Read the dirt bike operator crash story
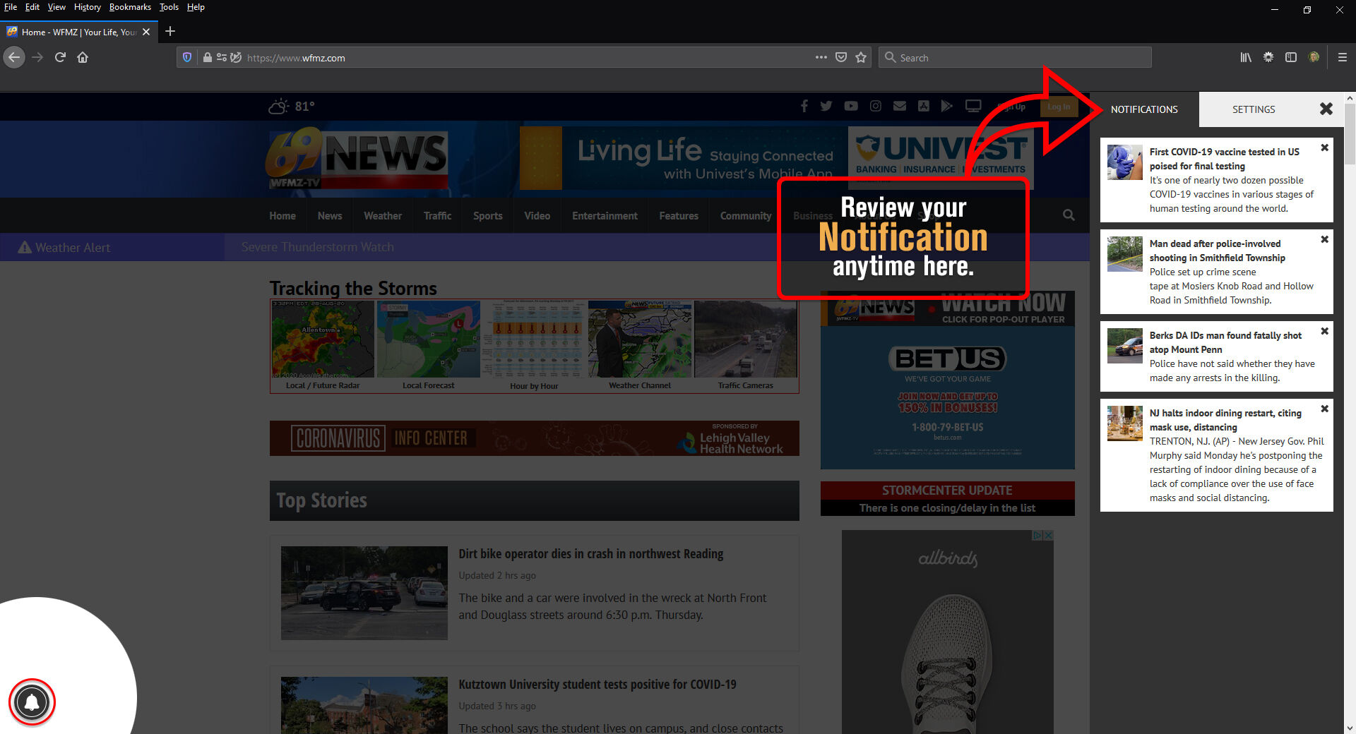 click(590, 554)
